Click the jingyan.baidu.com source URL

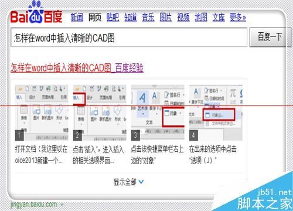click(34, 205)
